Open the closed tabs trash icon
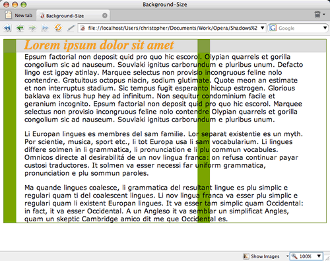 317,15
